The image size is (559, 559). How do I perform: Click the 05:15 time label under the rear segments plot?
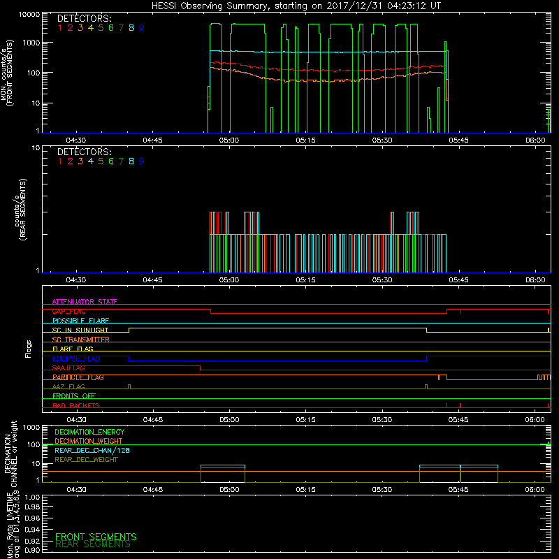[305, 280]
